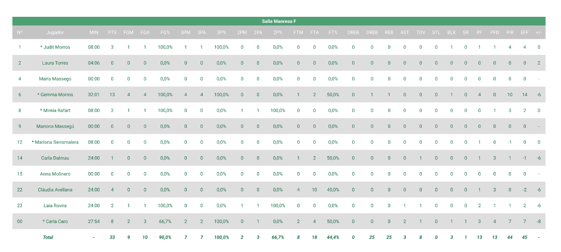The height and width of the screenshot is (252, 561).
Task: Click the +/- column header
Action: [x=539, y=33]
